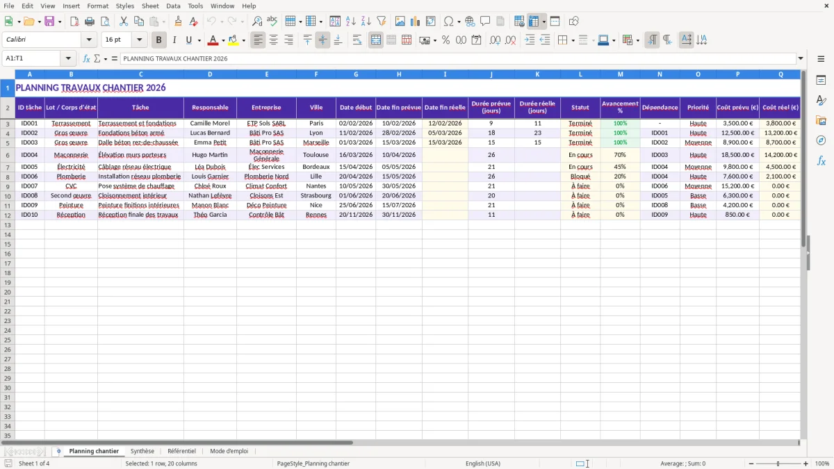The height and width of the screenshot is (469, 834).
Task: Click the Clone Formatting paintbrush
Action: 179,22
